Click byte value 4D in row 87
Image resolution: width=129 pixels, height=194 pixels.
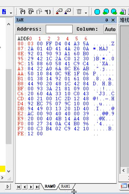[49, 48]
